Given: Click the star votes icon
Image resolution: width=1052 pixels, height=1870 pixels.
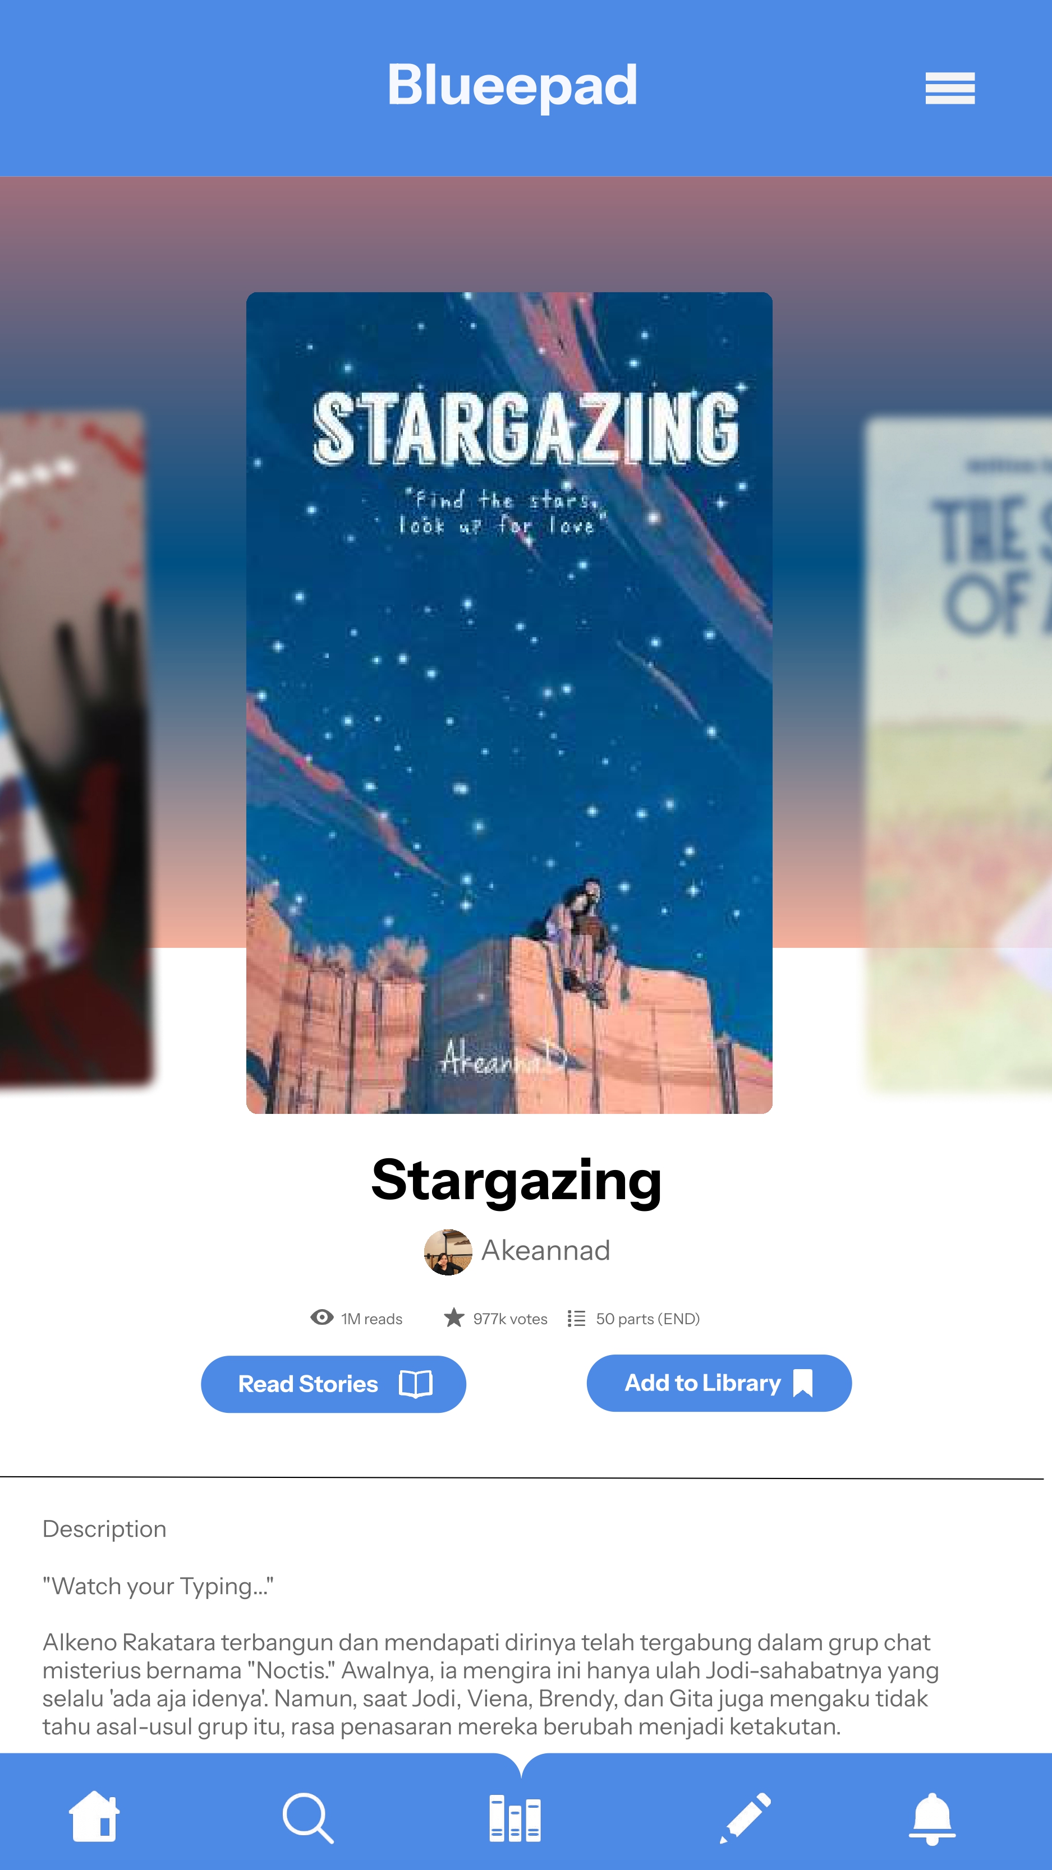Looking at the screenshot, I should (454, 1317).
